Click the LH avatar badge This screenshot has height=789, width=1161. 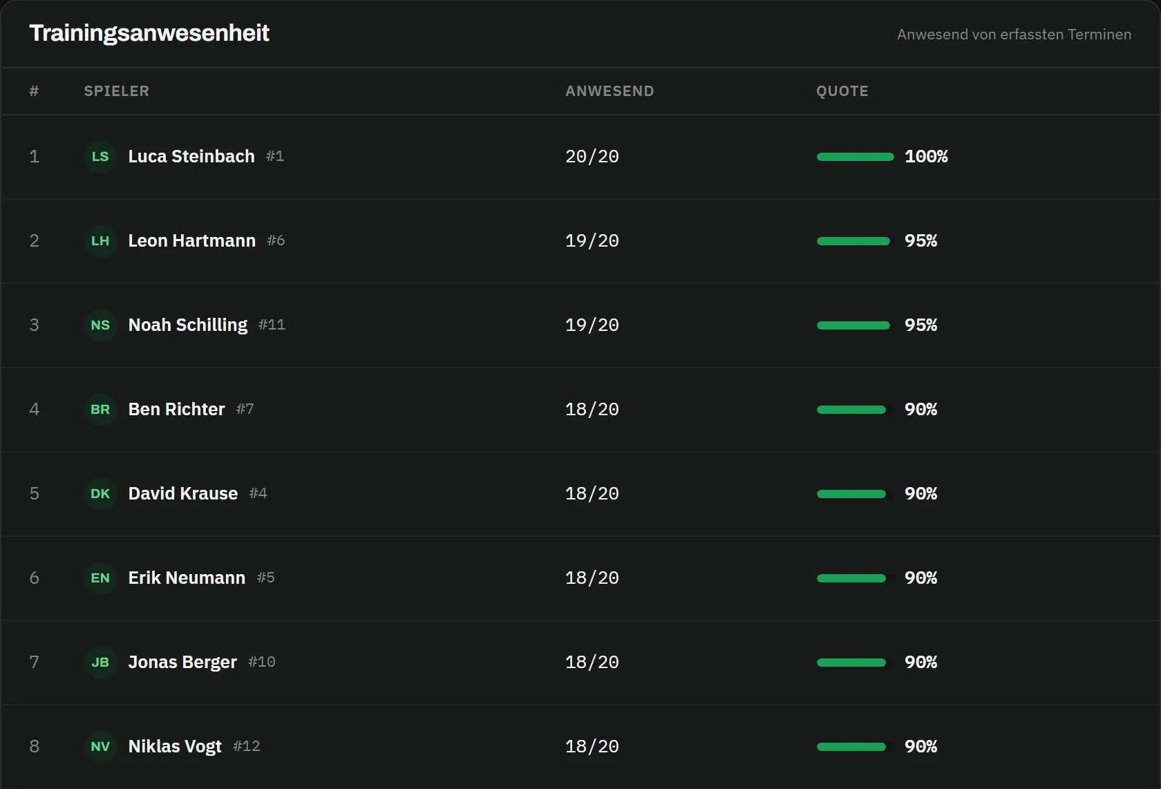coord(100,241)
